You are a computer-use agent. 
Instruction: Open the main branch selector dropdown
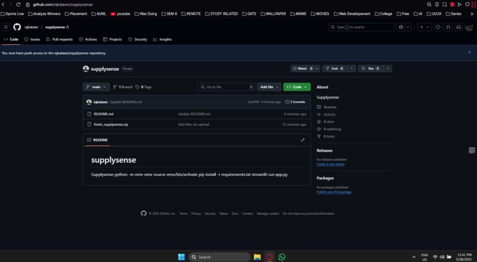[96, 87]
